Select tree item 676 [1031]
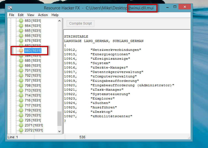The height and width of the screenshot is (148, 208). point(33,41)
